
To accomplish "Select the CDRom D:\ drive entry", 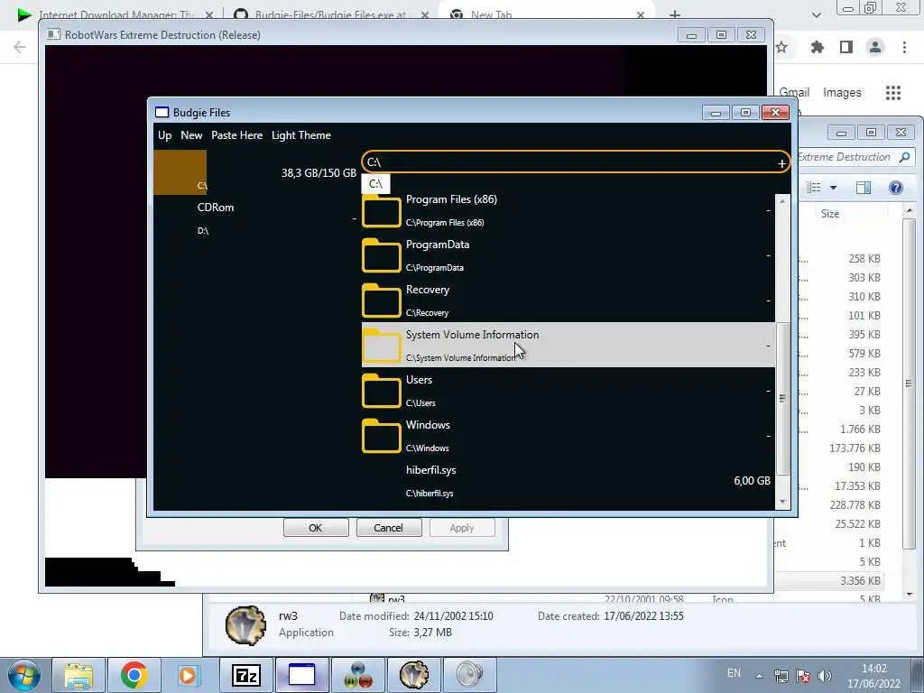I will 255,218.
